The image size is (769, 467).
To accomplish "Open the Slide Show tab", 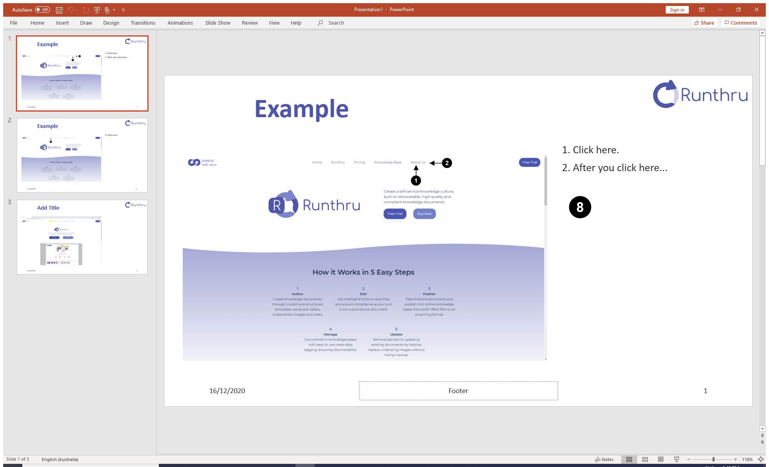I will [218, 23].
